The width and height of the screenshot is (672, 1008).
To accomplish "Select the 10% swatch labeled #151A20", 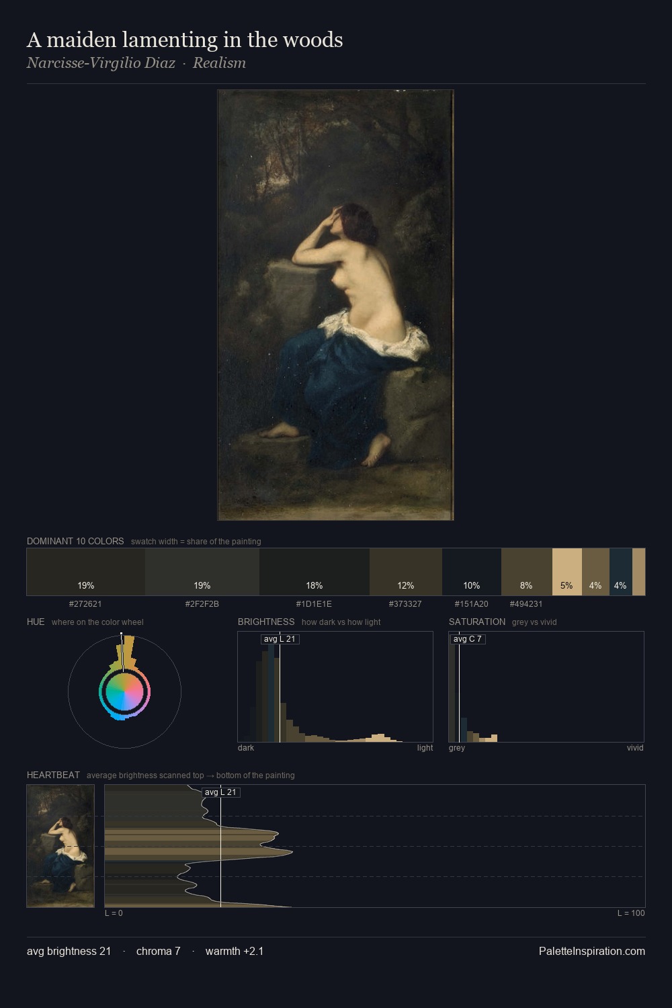I will (x=472, y=572).
